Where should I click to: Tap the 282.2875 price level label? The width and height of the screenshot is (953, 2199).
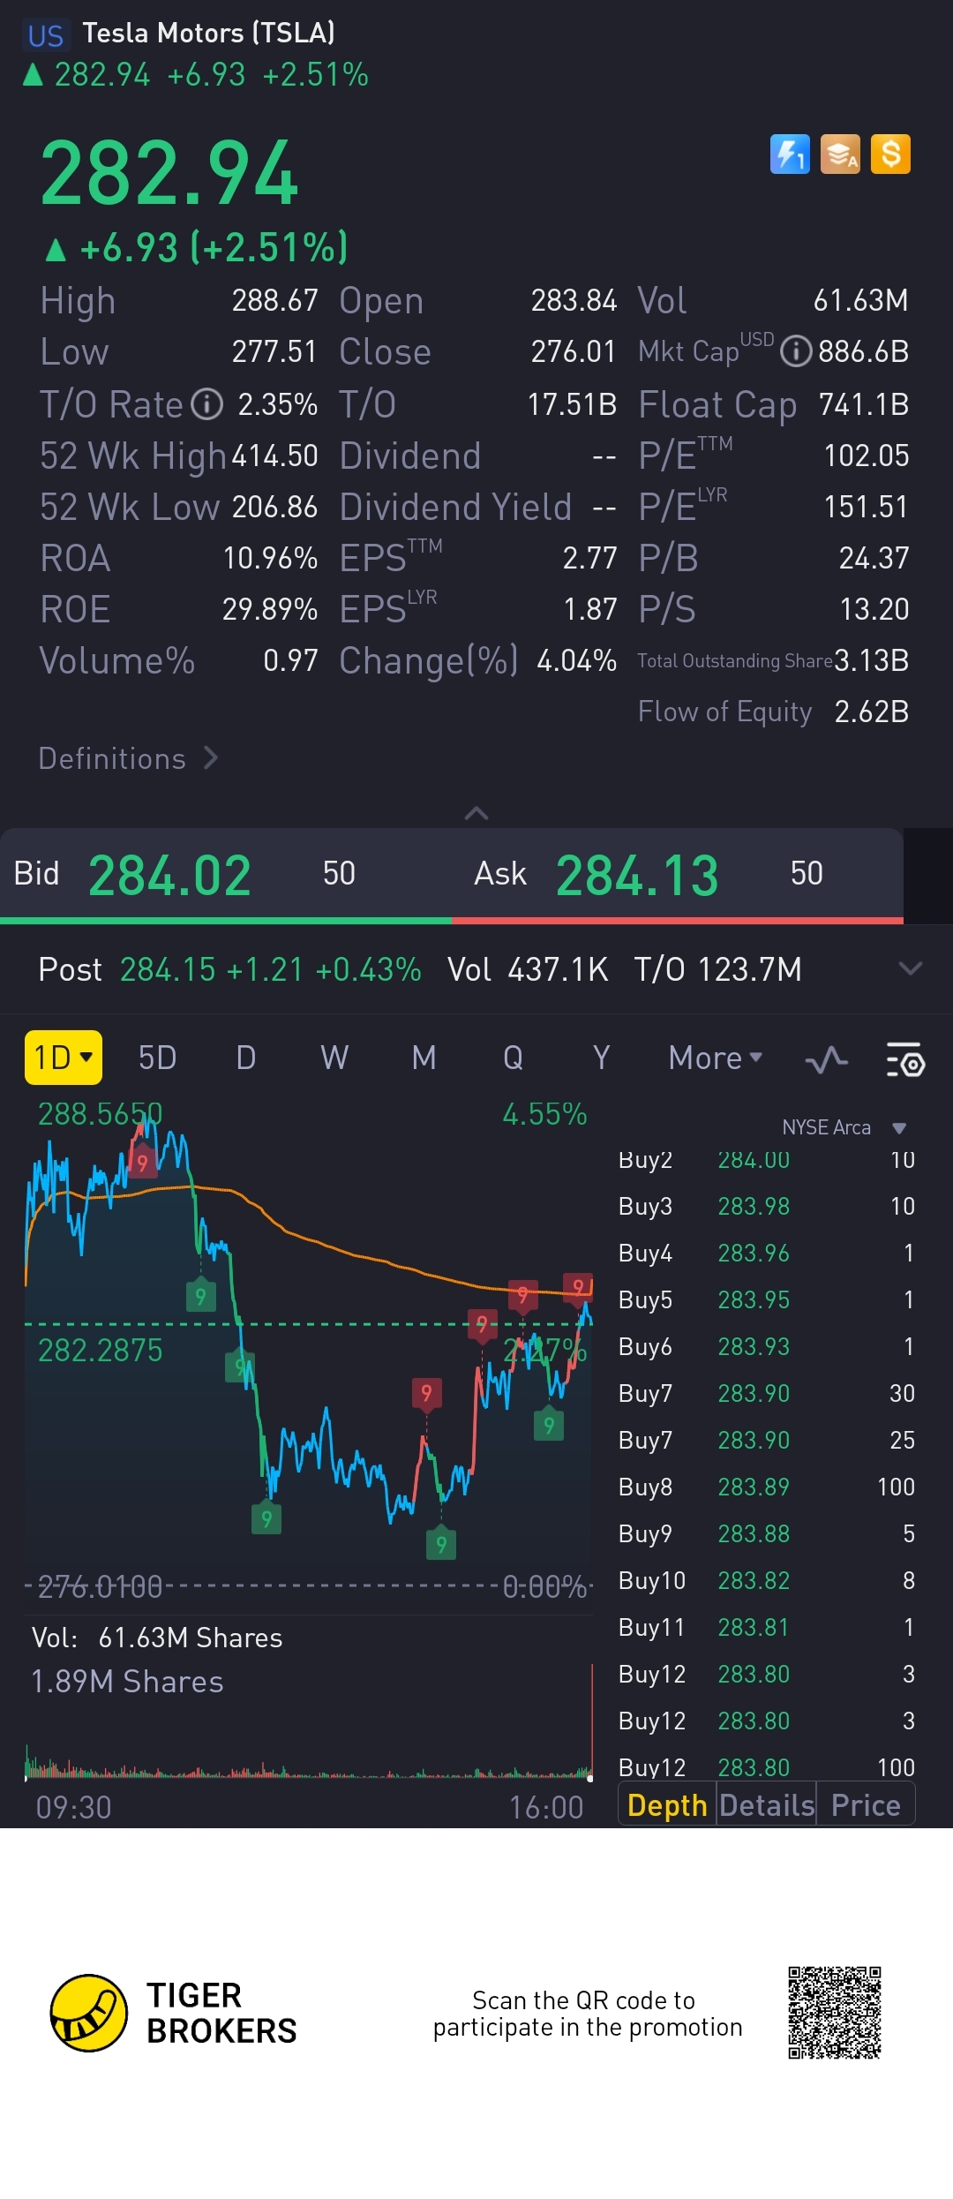pos(100,1350)
